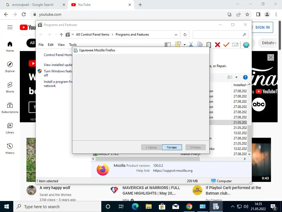Open "A very happy wolf" video title
This screenshot has width=282, height=212.
(55, 188)
